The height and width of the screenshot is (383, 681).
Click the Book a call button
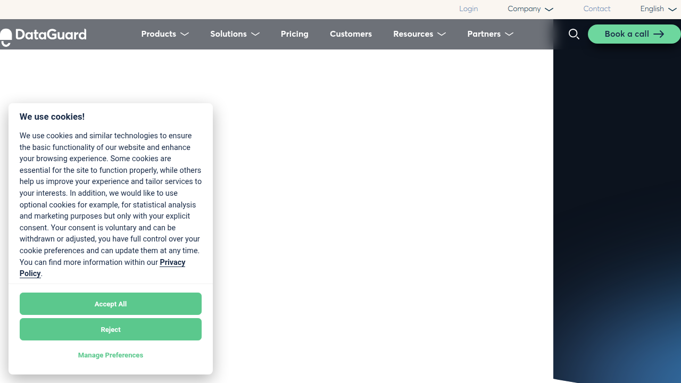[x=634, y=34]
